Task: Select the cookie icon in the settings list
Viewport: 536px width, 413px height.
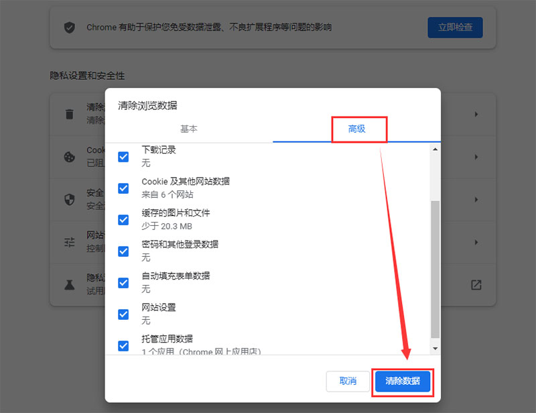Action: click(69, 156)
